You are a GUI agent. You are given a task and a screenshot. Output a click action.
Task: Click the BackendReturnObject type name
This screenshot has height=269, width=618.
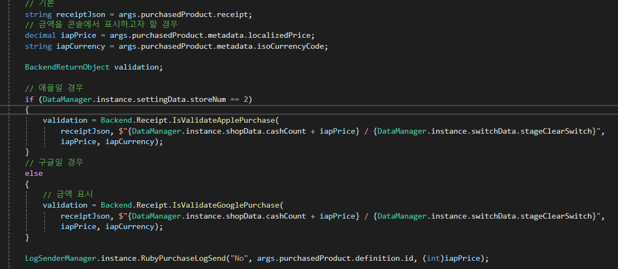(67, 67)
